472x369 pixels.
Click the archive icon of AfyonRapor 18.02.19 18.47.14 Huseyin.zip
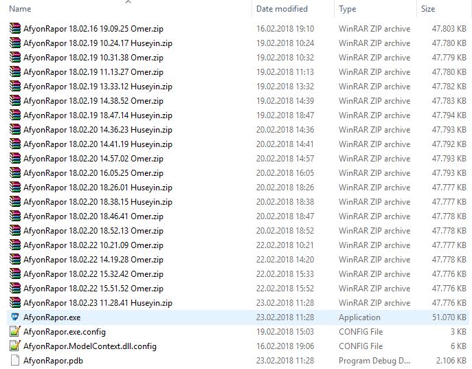point(14,115)
